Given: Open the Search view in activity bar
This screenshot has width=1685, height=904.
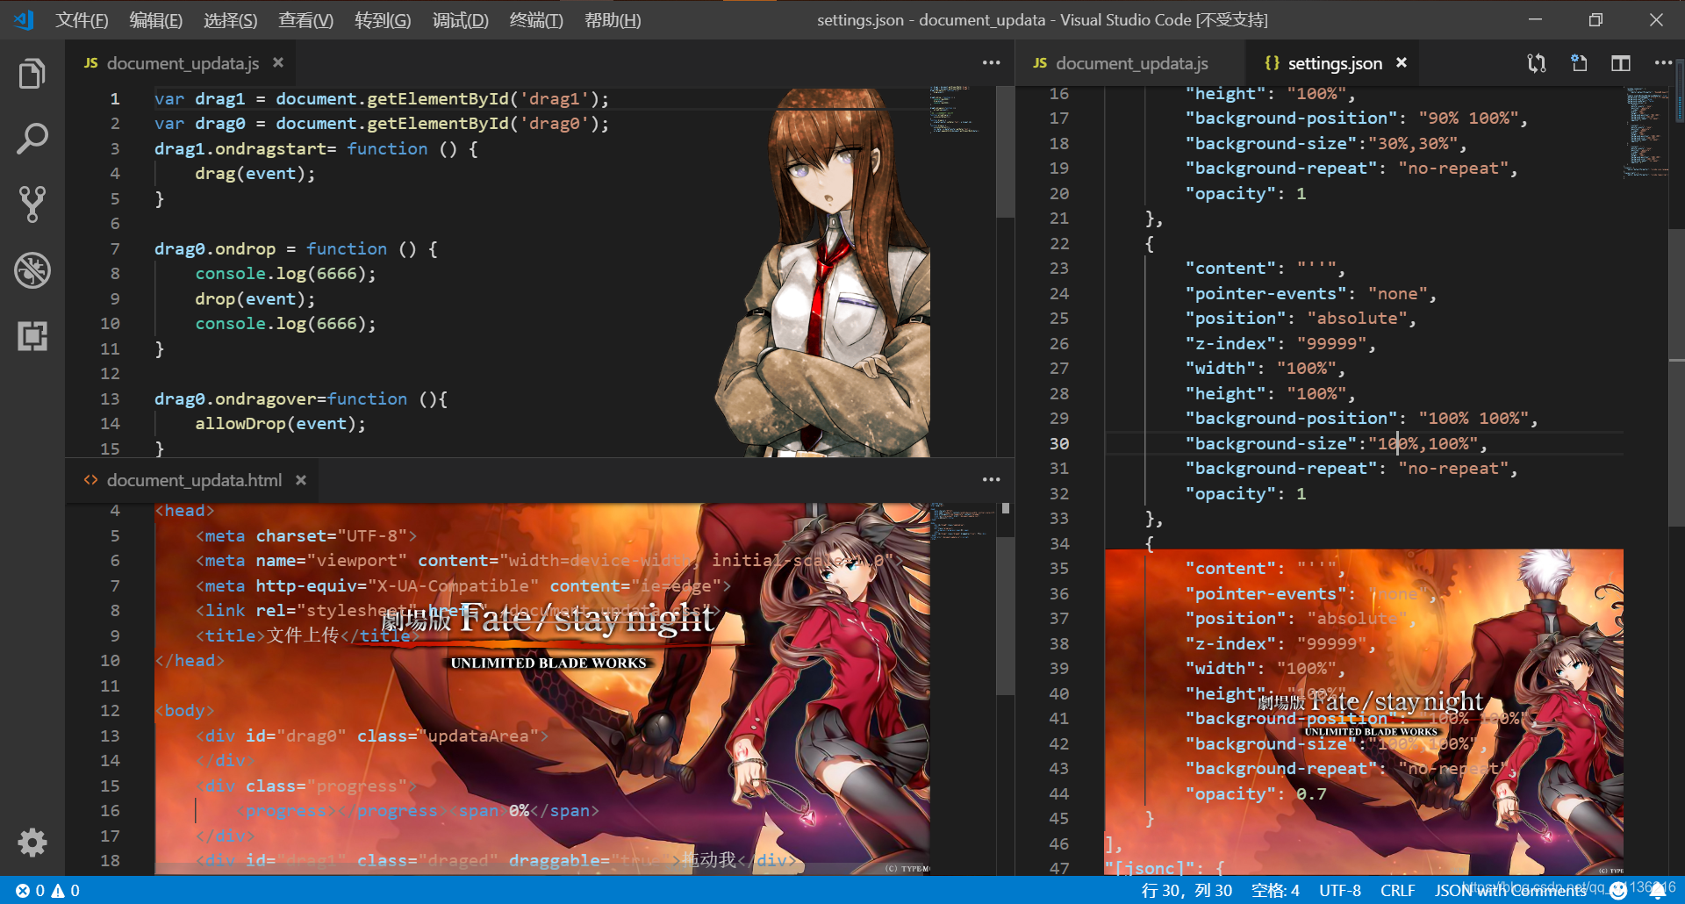Looking at the screenshot, I should click(x=32, y=139).
